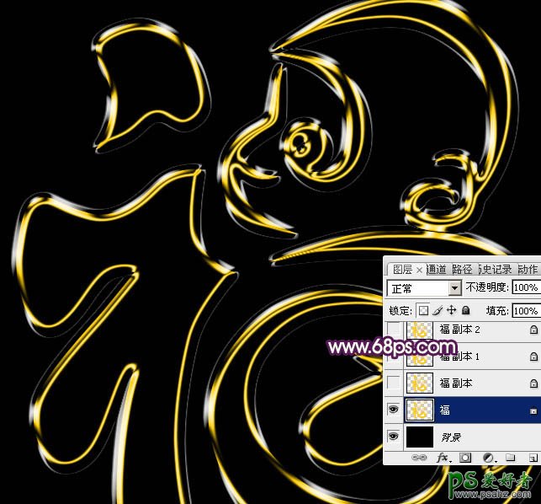Switch to the 路径 tab
Screen dimensions: 541x504
point(462,270)
